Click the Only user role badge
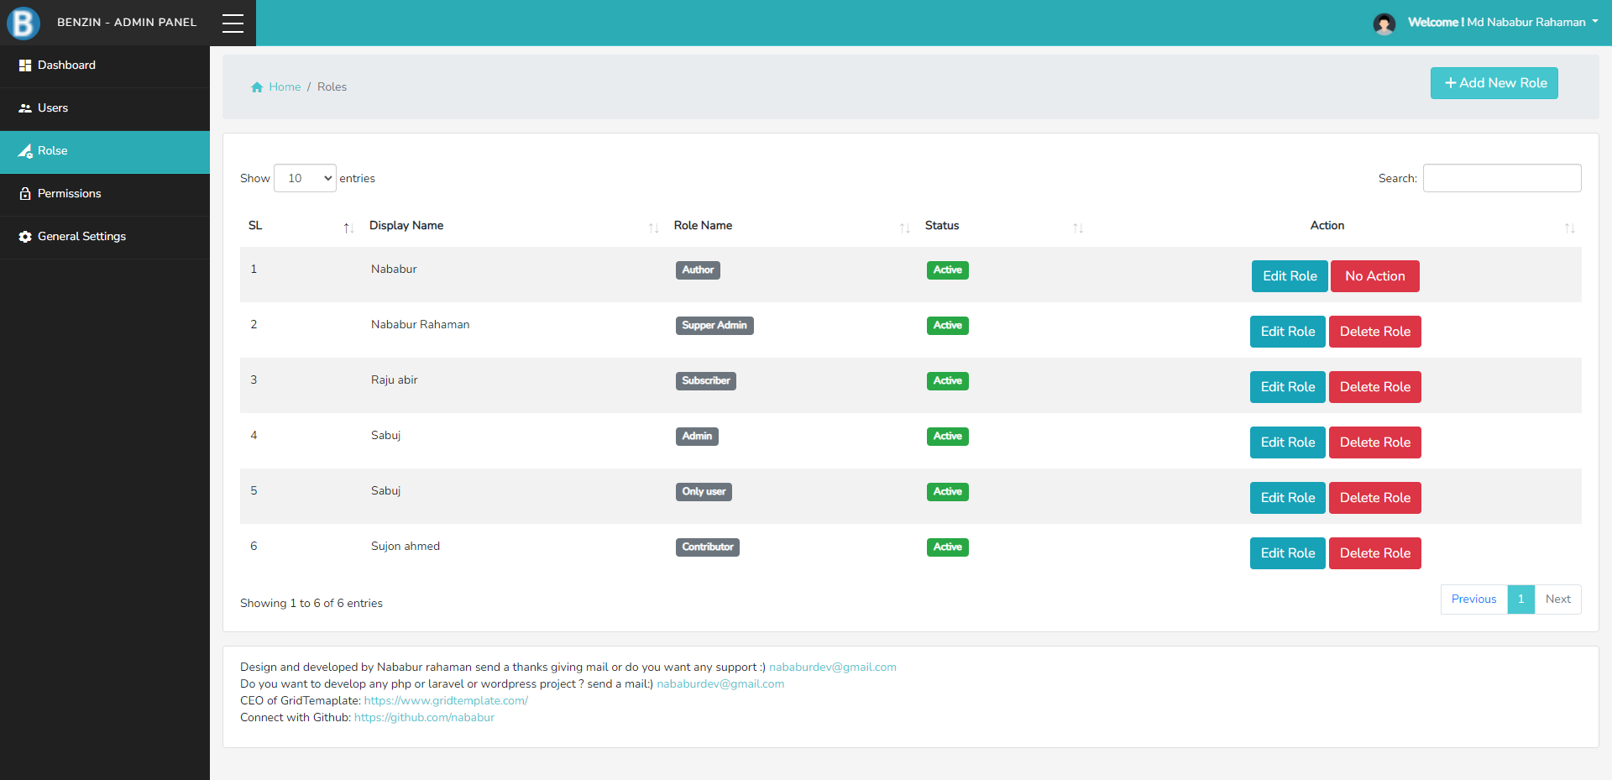The width and height of the screenshot is (1612, 780). tap(704, 492)
